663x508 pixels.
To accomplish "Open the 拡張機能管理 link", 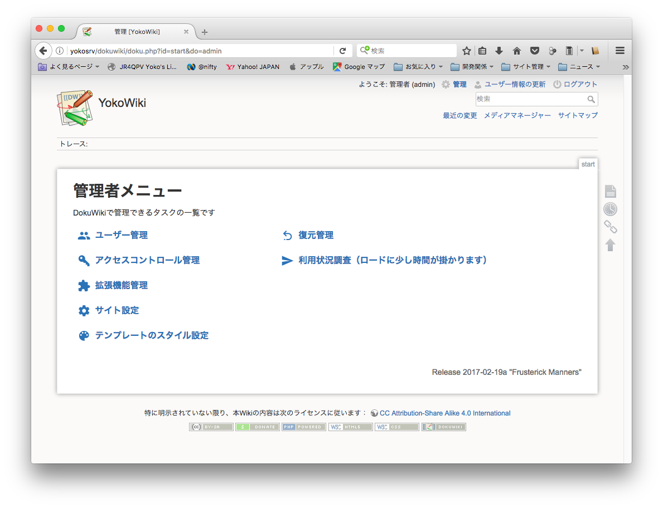I will [x=122, y=285].
